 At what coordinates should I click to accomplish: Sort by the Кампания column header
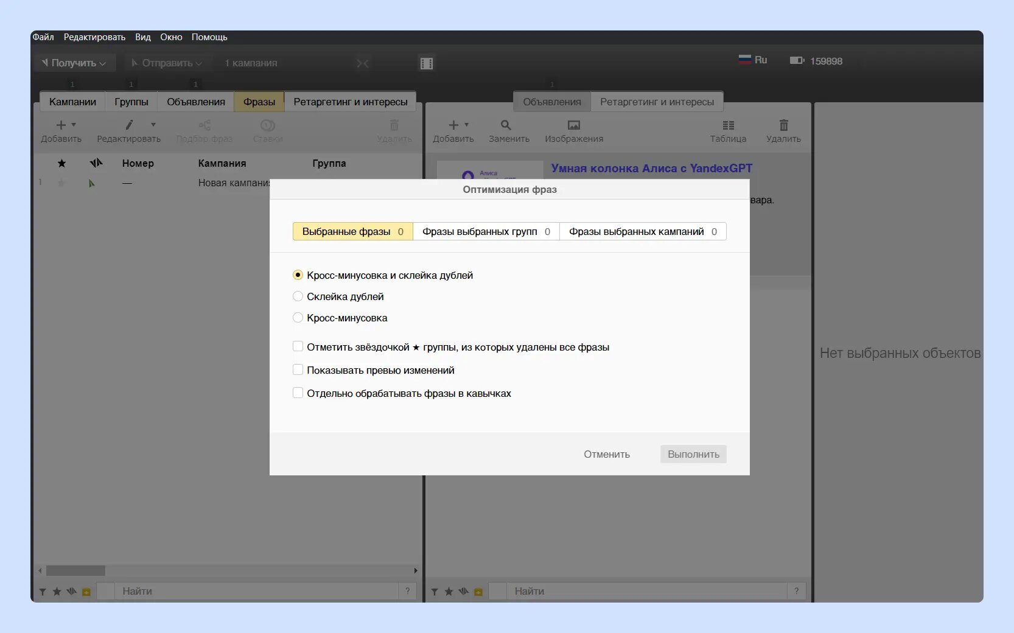222,163
